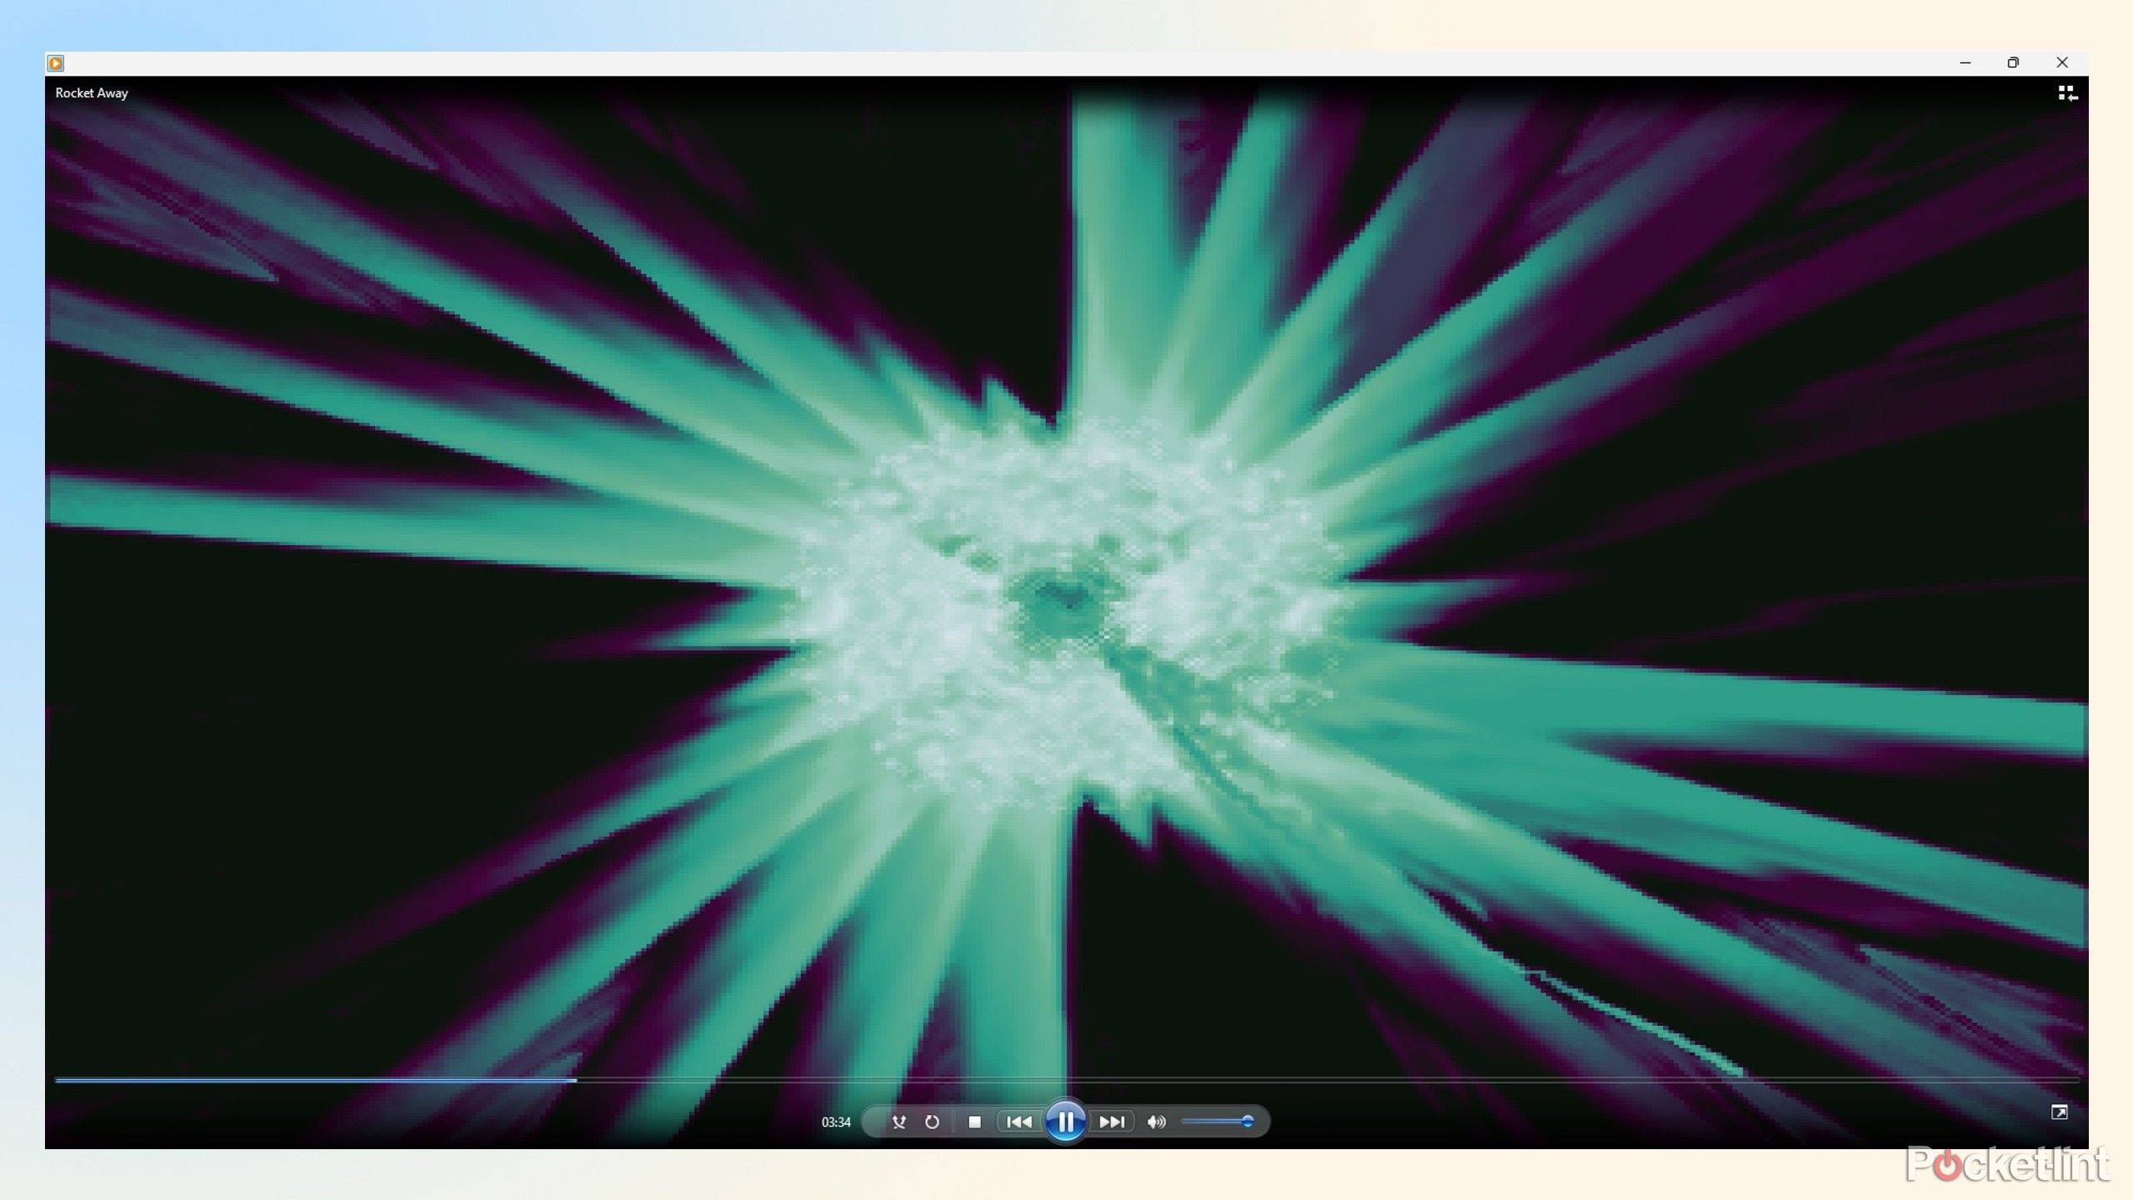The height and width of the screenshot is (1200, 2133).
Task: Minimize the media player window
Action: click(1966, 63)
